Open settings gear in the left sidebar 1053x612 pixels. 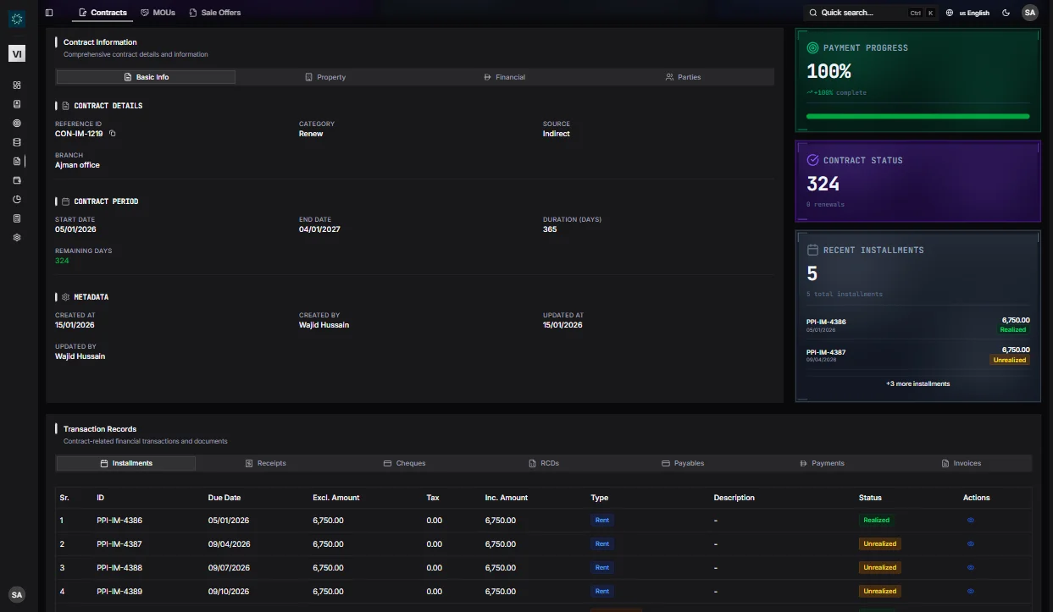click(x=17, y=238)
